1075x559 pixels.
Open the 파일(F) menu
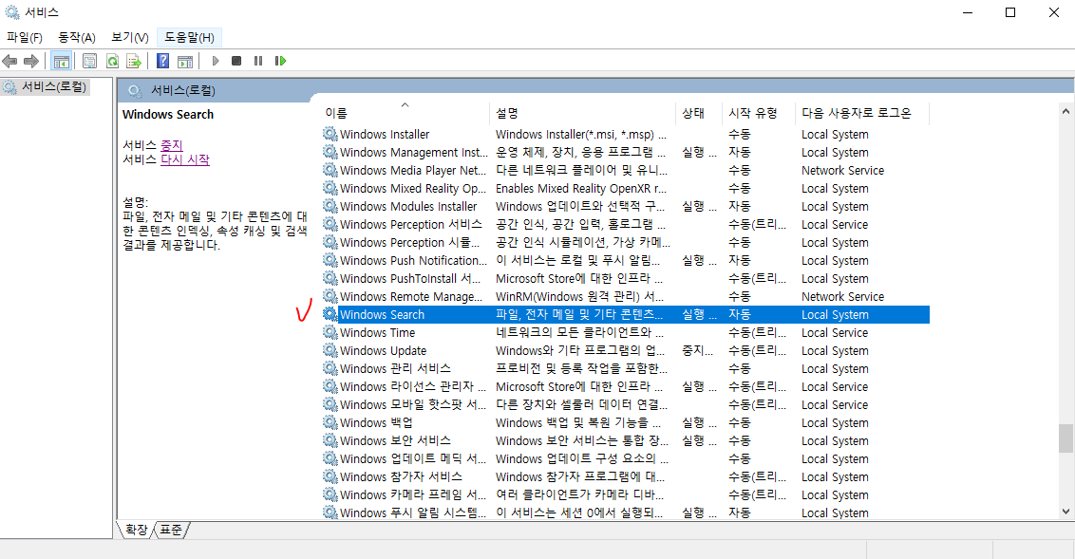tap(25, 38)
